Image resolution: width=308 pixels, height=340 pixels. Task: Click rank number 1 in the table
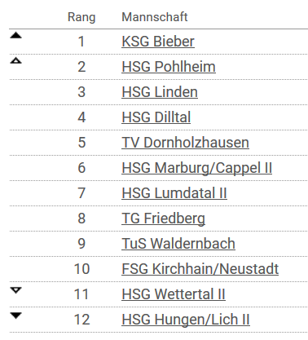[x=81, y=42]
